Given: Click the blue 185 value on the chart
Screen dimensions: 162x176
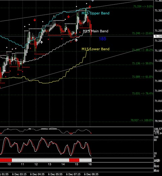Looking at the screenshot, I should (103, 39).
